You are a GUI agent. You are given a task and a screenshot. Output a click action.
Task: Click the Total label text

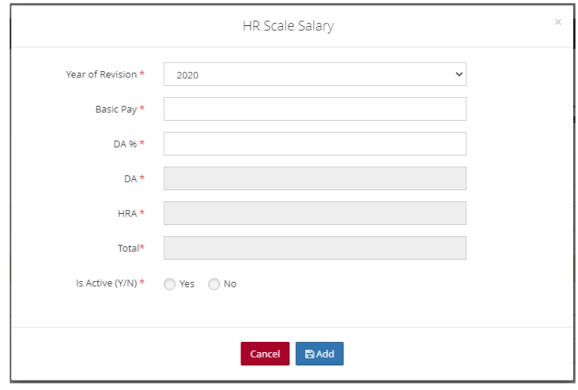click(128, 248)
